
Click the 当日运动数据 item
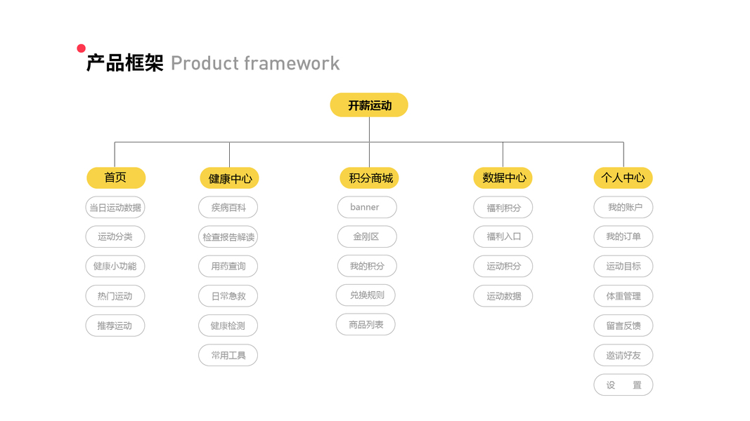click(x=115, y=208)
